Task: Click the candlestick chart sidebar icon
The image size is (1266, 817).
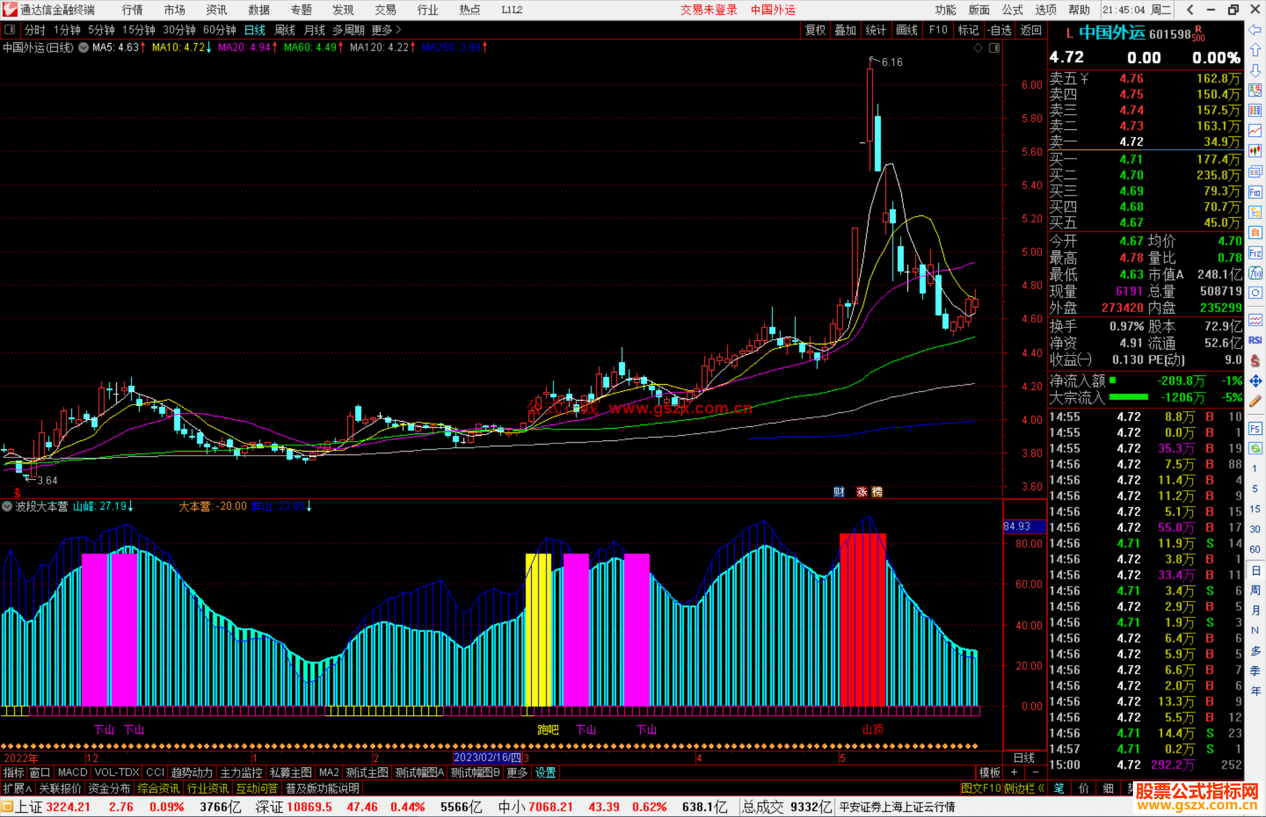Action: click(x=1255, y=151)
